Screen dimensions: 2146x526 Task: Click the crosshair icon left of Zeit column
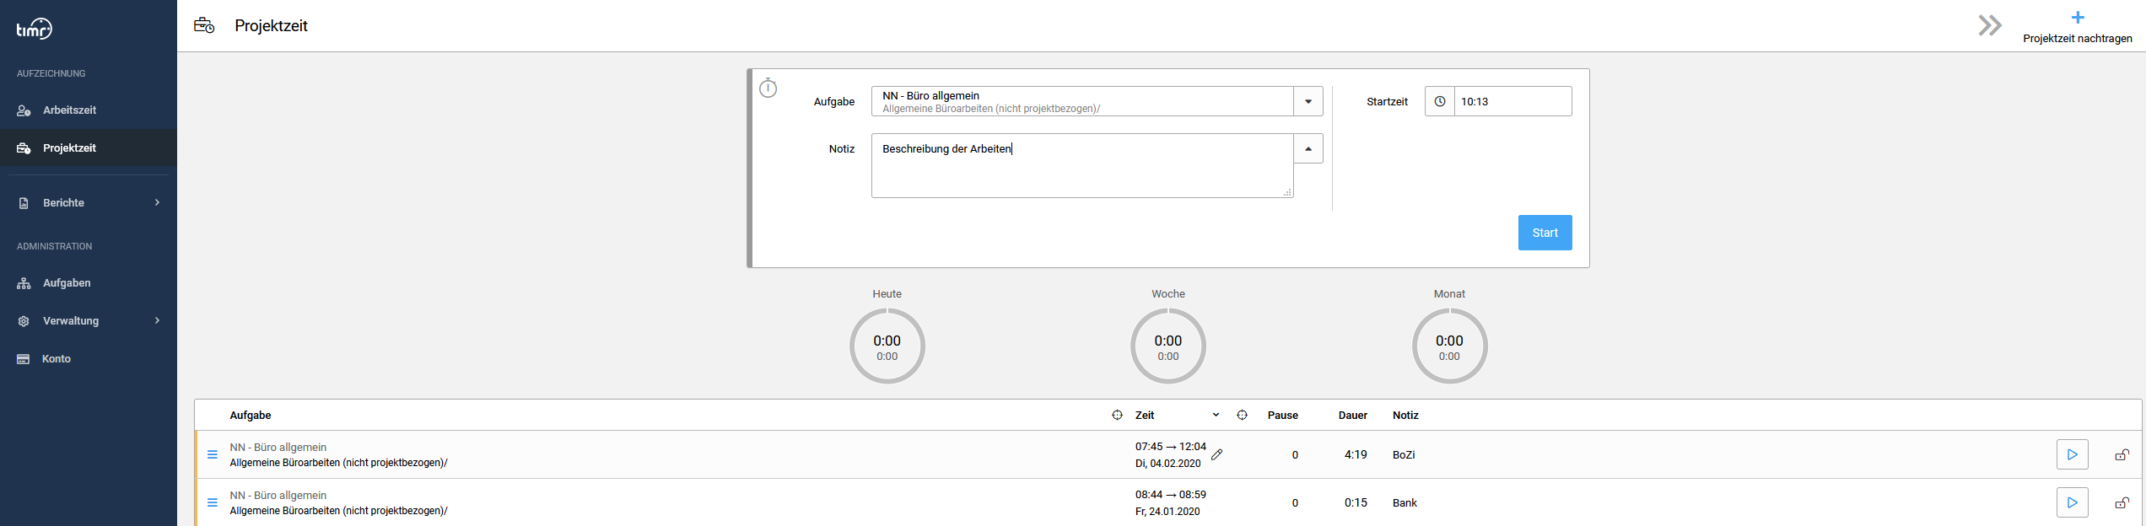[x=1117, y=415]
